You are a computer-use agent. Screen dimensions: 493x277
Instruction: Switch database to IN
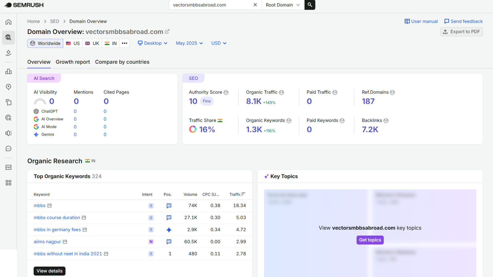111,43
